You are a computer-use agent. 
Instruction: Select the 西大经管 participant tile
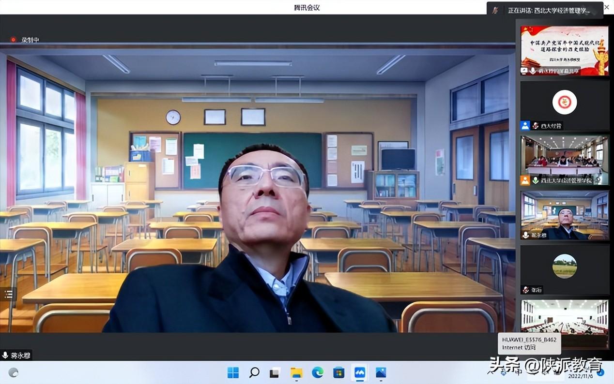564,105
